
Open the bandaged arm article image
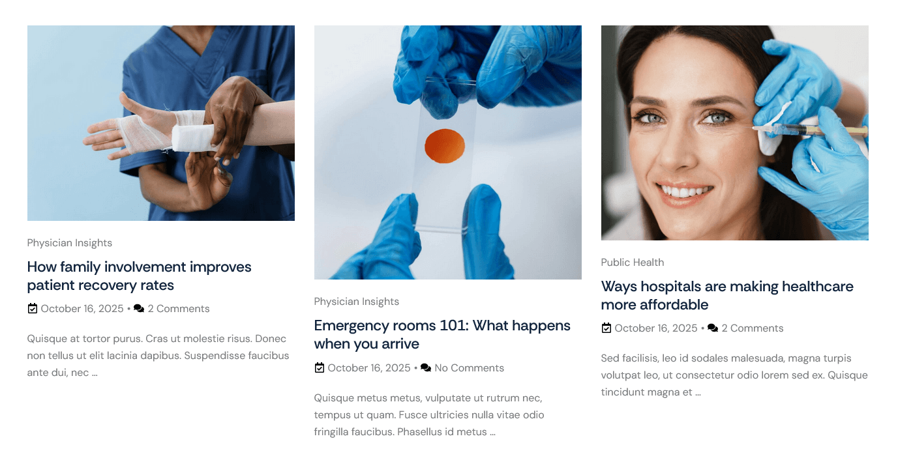coord(161,123)
